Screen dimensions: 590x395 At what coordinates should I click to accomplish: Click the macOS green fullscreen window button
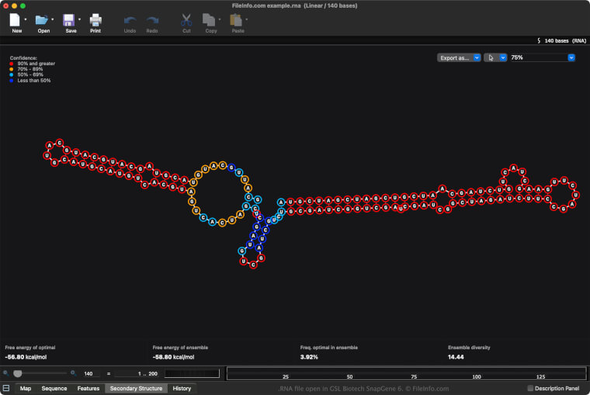pos(23,5)
